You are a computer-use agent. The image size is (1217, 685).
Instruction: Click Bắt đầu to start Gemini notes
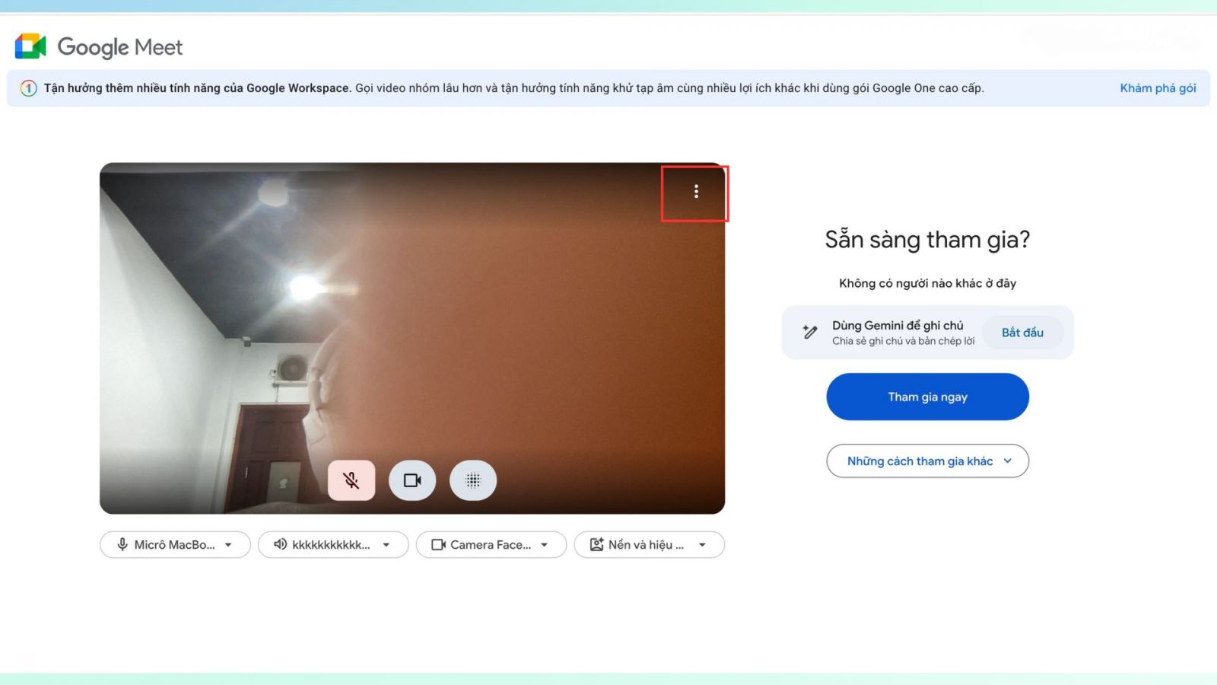(1022, 333)
